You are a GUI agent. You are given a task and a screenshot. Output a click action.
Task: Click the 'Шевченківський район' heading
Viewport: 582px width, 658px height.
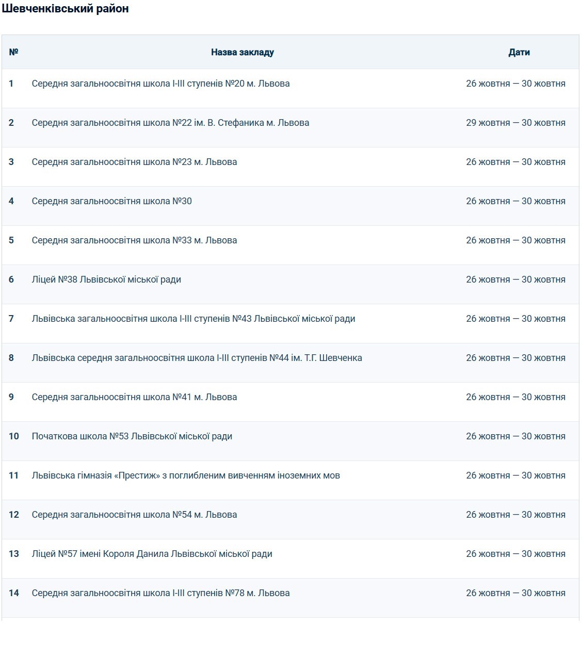[x=65, y=9]
